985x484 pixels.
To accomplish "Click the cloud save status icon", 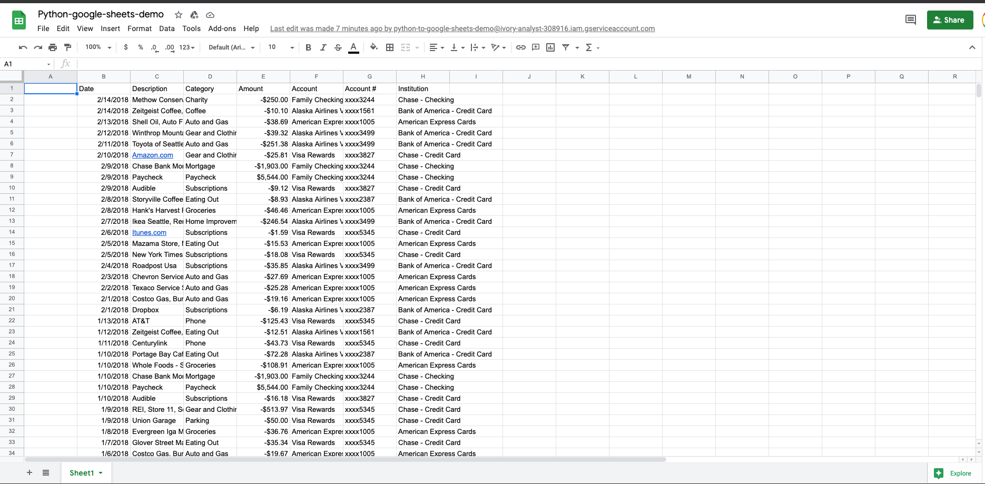I will 210,15.
